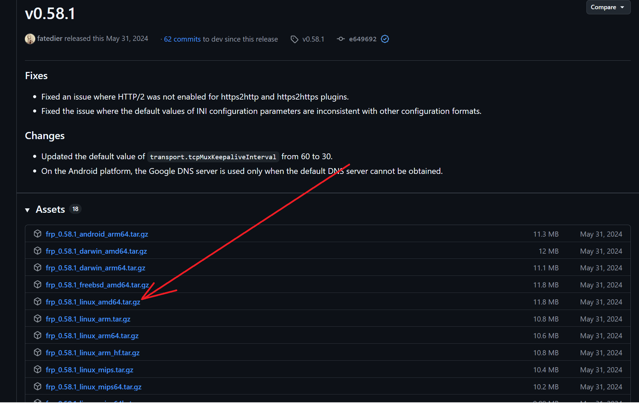Image resolution: width=639 pixels, height=403 pixels.
Task: Open the Compare dropdown
Action: (608, 7)
